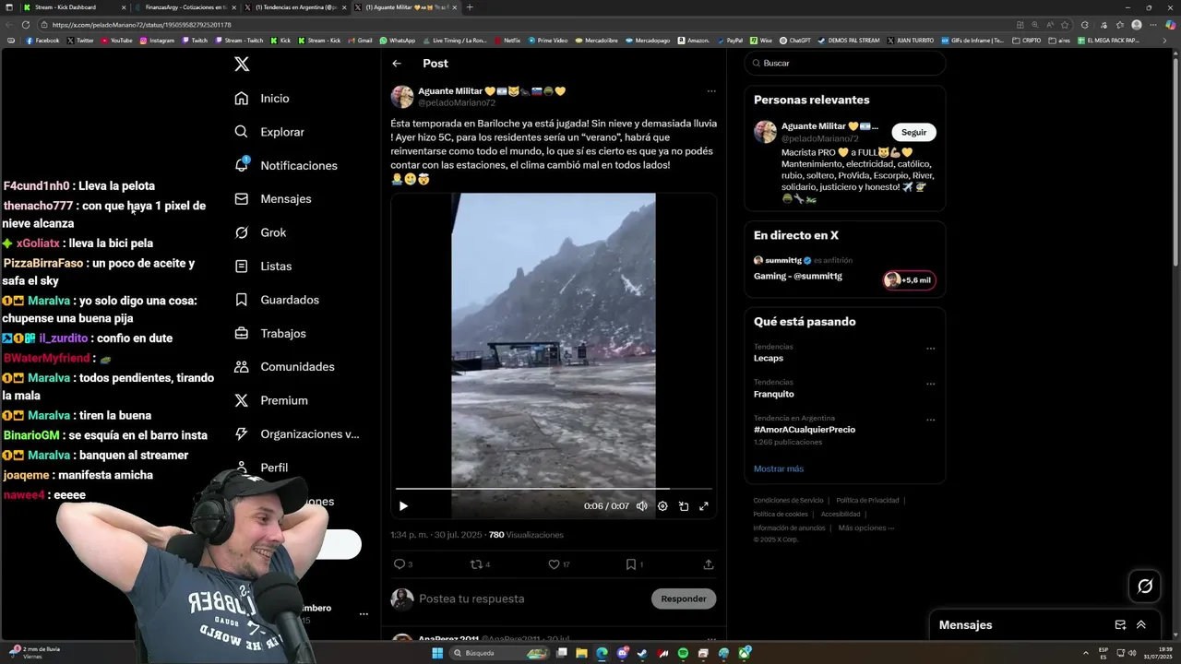1181x664 pixels.
Task: Open floating Grok button
Action: 1145,586
